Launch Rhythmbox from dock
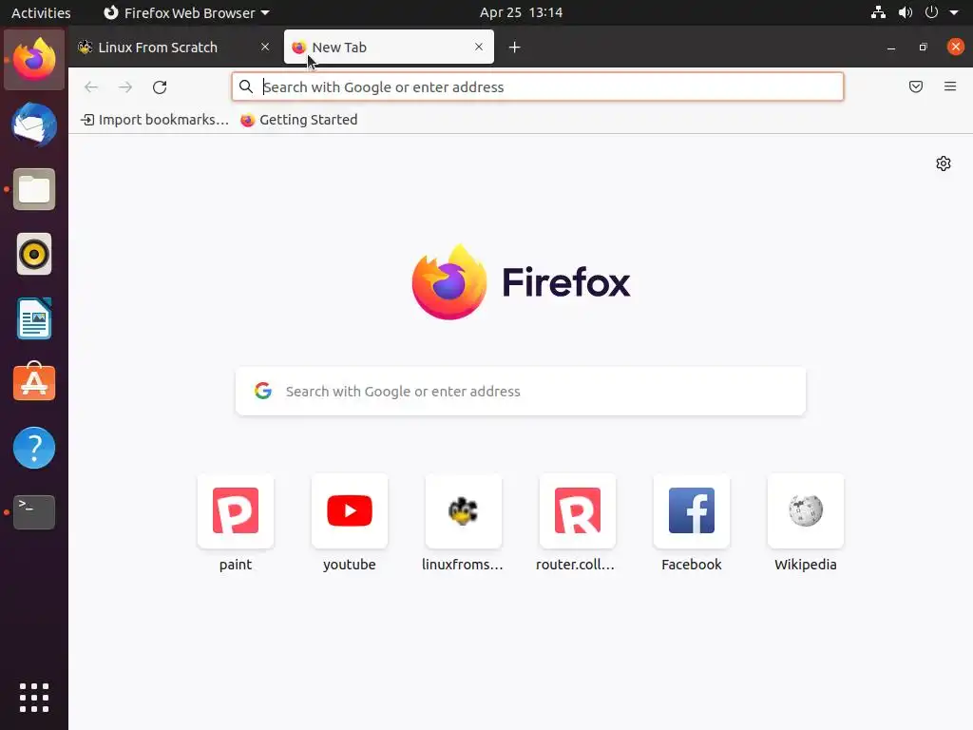973x730 pixels. [x=34, y=254]
